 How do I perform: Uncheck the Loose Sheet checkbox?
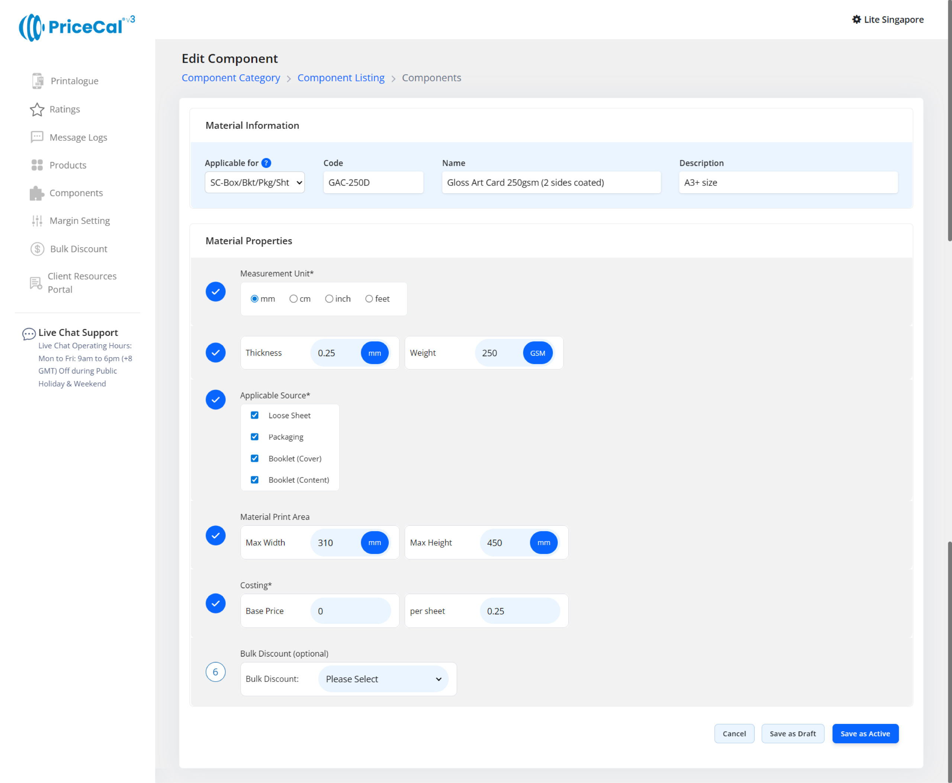point(255,415)
